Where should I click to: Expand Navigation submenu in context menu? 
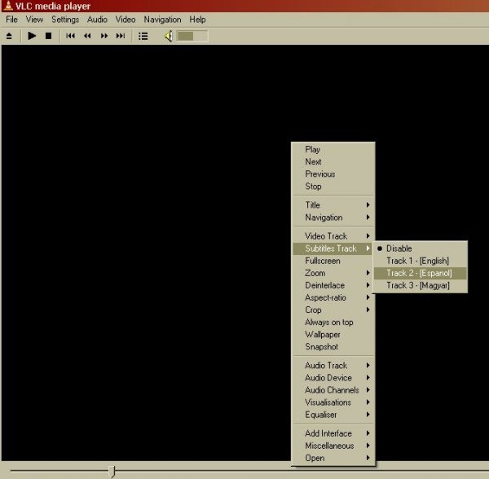(333, 218)
